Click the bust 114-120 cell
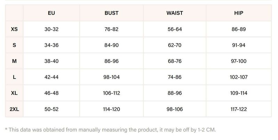 pyautogui.click(x=112, y=109)
